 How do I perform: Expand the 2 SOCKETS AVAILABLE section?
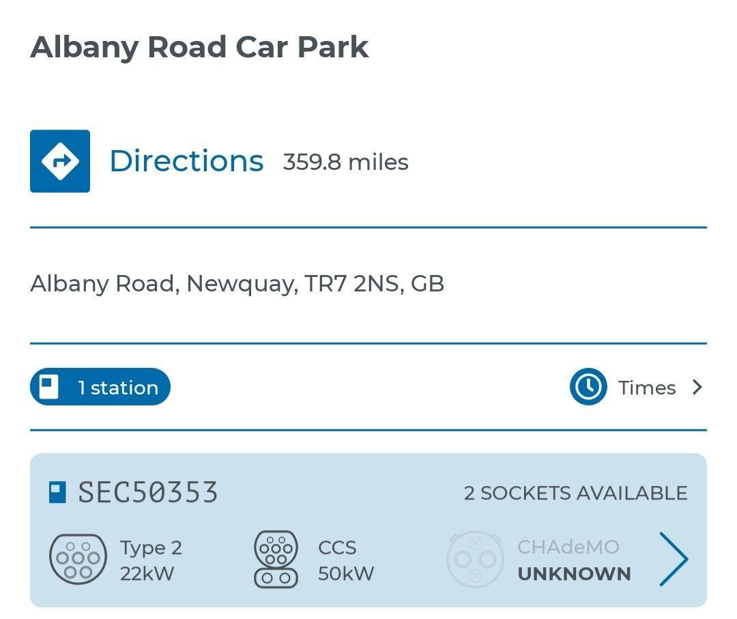click(576, 492)
